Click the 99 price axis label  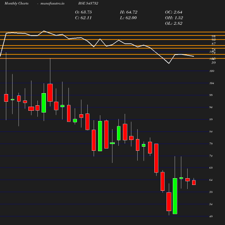pyautogui.click(x=211, y=95)
